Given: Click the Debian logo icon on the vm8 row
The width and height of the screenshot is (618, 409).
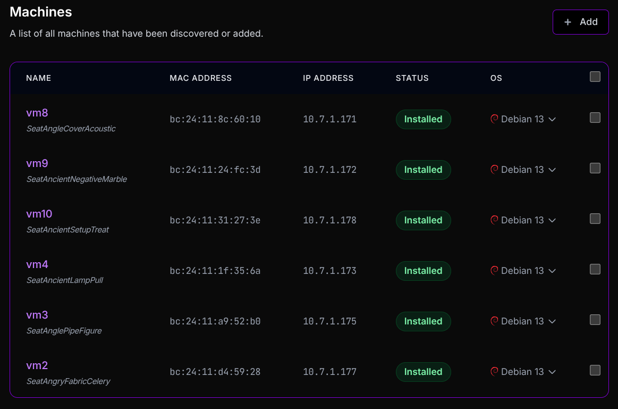Looking at the screenshot, I should 494,119.
